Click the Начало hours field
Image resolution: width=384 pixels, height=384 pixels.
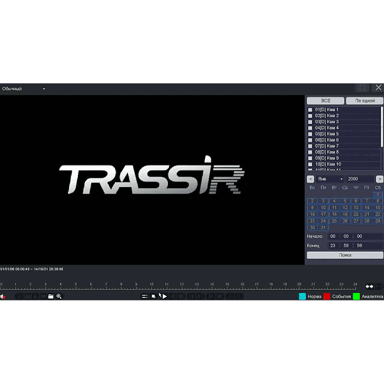332,236
